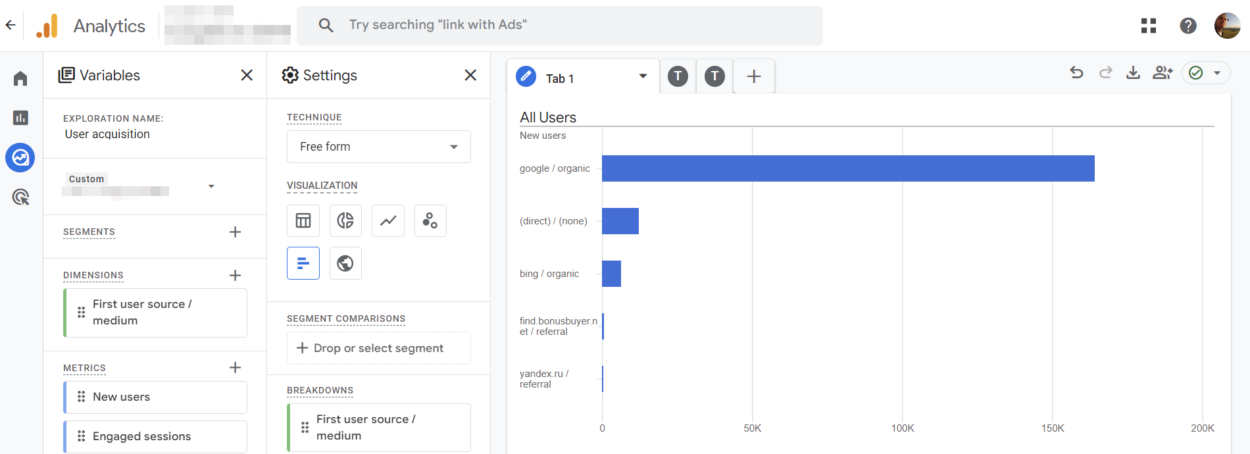This screenshot has height=454, width=1250.
Task: Expand the Custom date range dropdown
Action: click(x=211, y=186)
